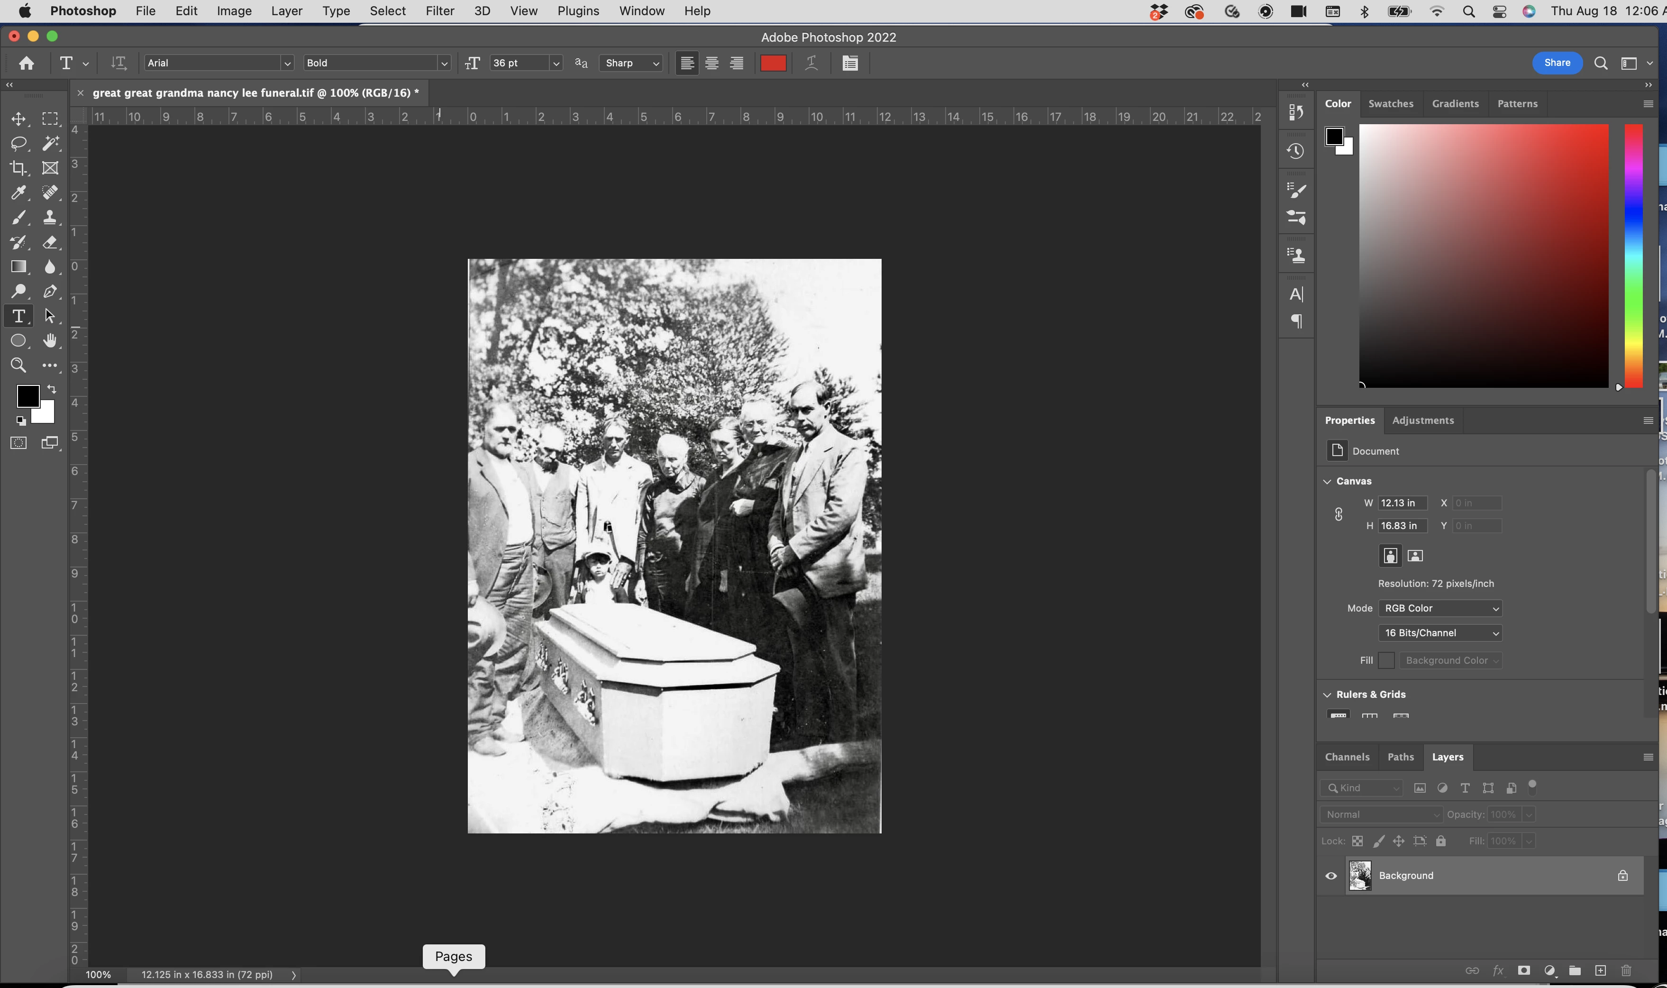Open the RGB Color mode dropdown
Image resolution: width=1667 pixels, height=988 pixels.
coord(1439,608)
